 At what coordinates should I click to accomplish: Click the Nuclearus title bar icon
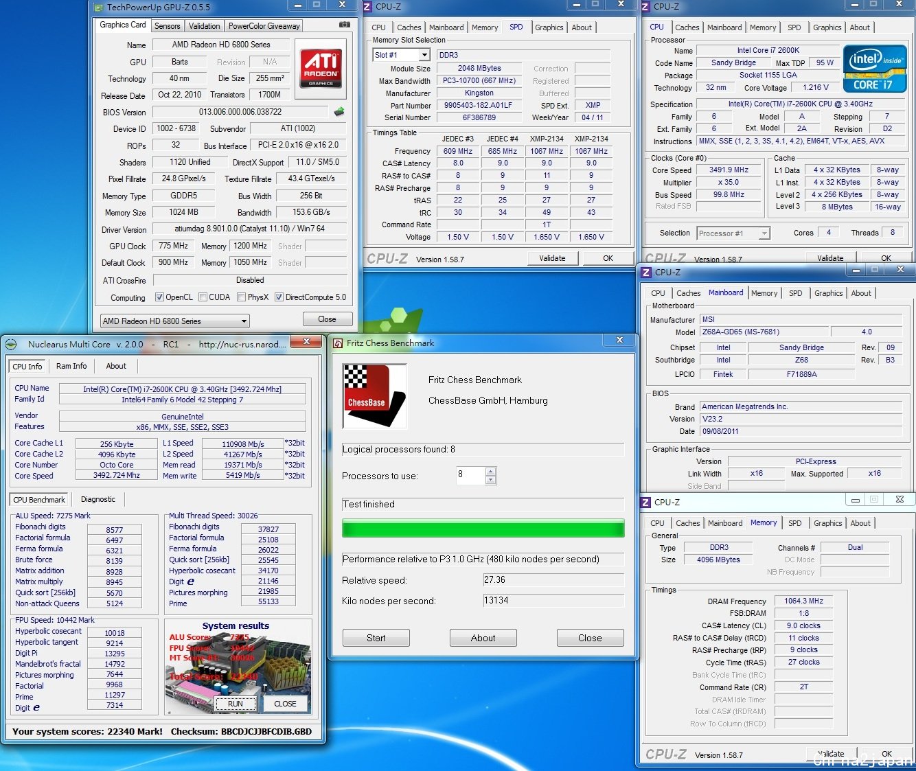coord(11,345)
